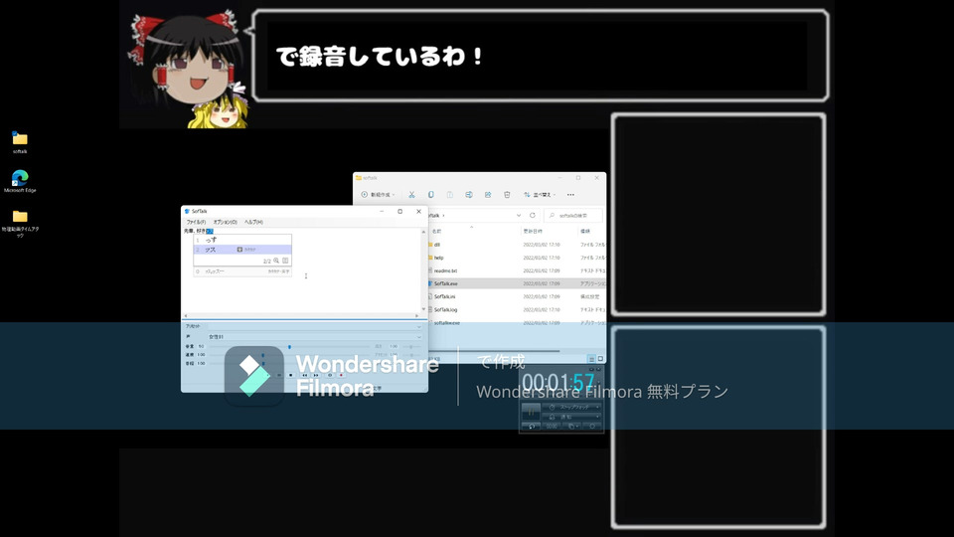
Task: Open the プリセット preset combo box in SofTalk
Action: (315, 326)
